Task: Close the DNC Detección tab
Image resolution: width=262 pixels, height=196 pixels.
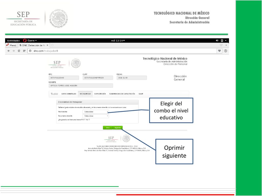Action: [x=47, y=45]
